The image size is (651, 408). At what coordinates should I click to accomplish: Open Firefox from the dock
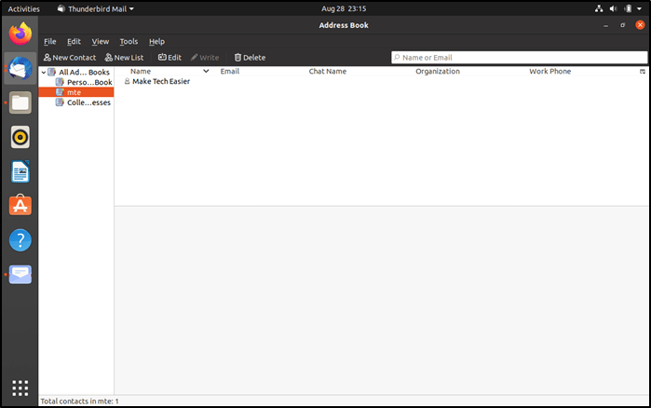[20, 34]
